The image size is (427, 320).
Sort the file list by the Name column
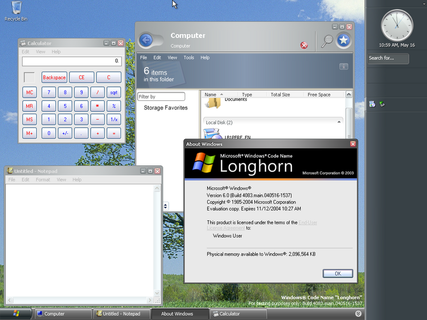(210, 94)
